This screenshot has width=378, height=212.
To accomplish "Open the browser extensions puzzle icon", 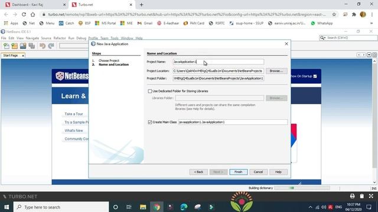I will pyautogui.click(x=354, y=14).
